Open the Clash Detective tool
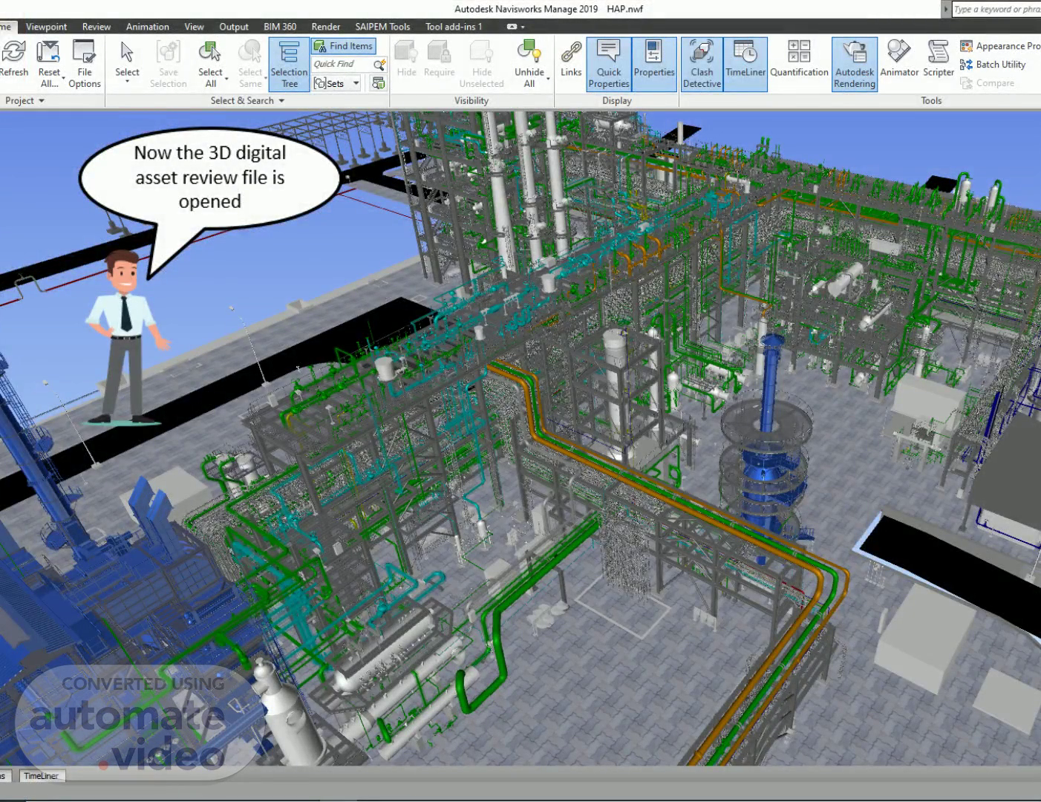1041x802 pixels. [x=702, y=64]
